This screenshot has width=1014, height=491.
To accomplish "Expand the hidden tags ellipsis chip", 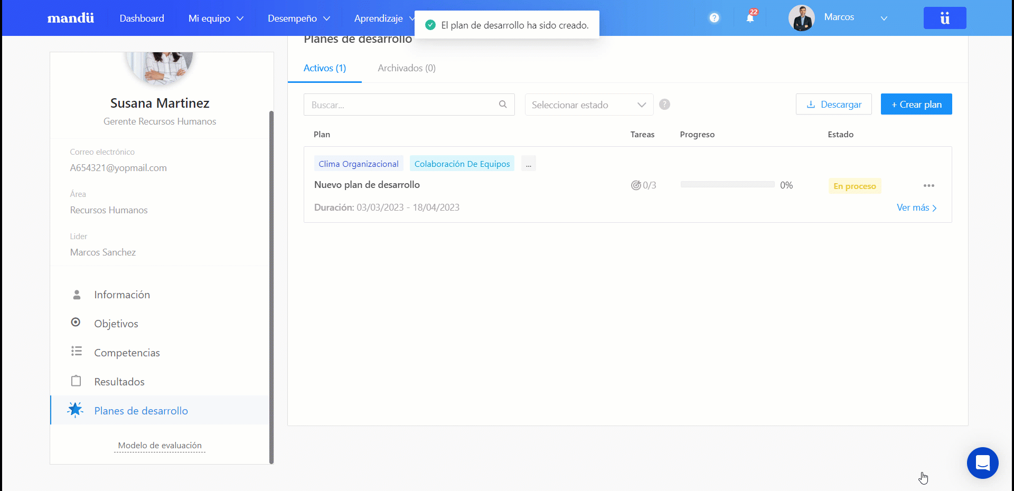I will pyautogui.click(x=528, y=164).
